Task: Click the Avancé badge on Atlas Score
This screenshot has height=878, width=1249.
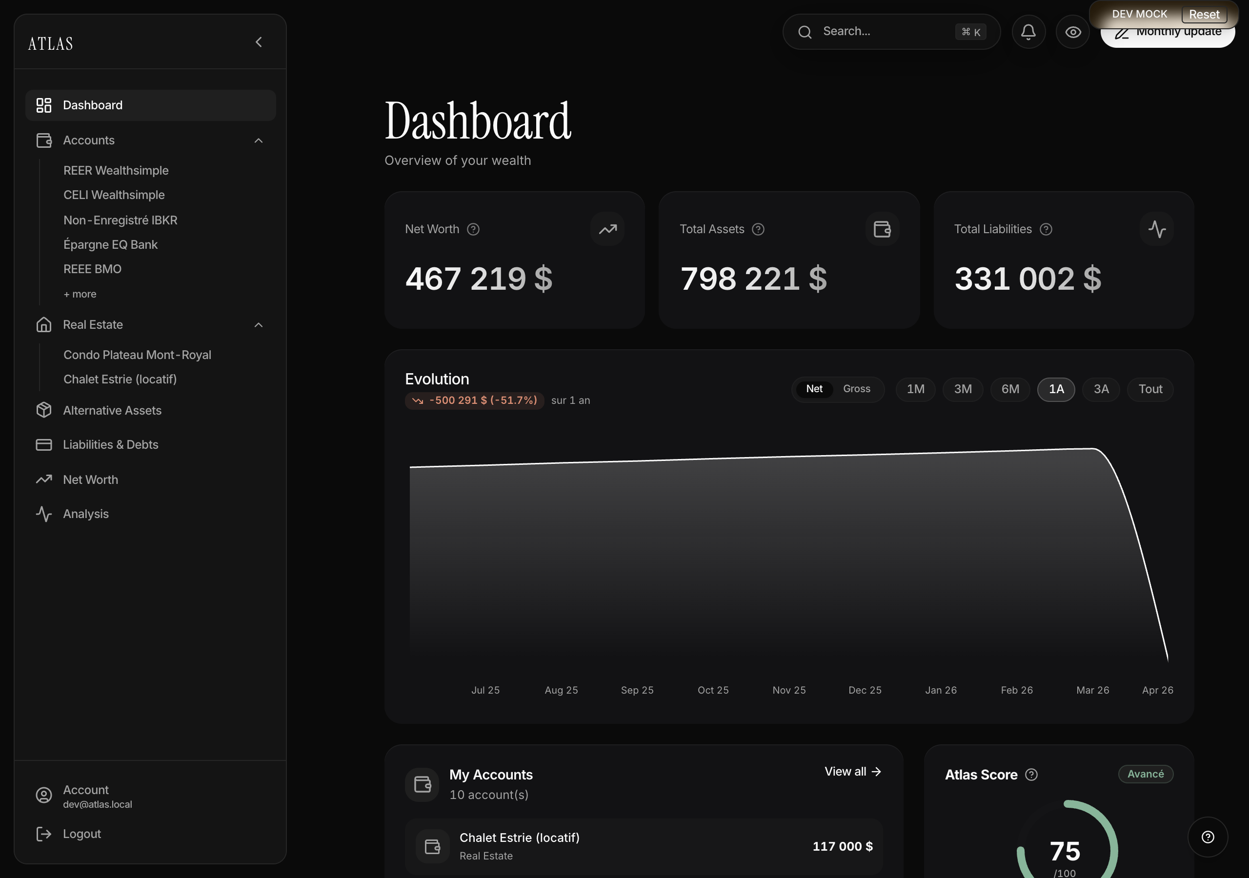Action: point(1146,774)
